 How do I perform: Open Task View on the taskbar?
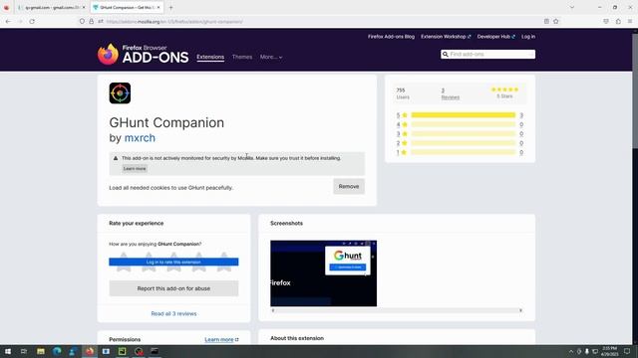24,351
